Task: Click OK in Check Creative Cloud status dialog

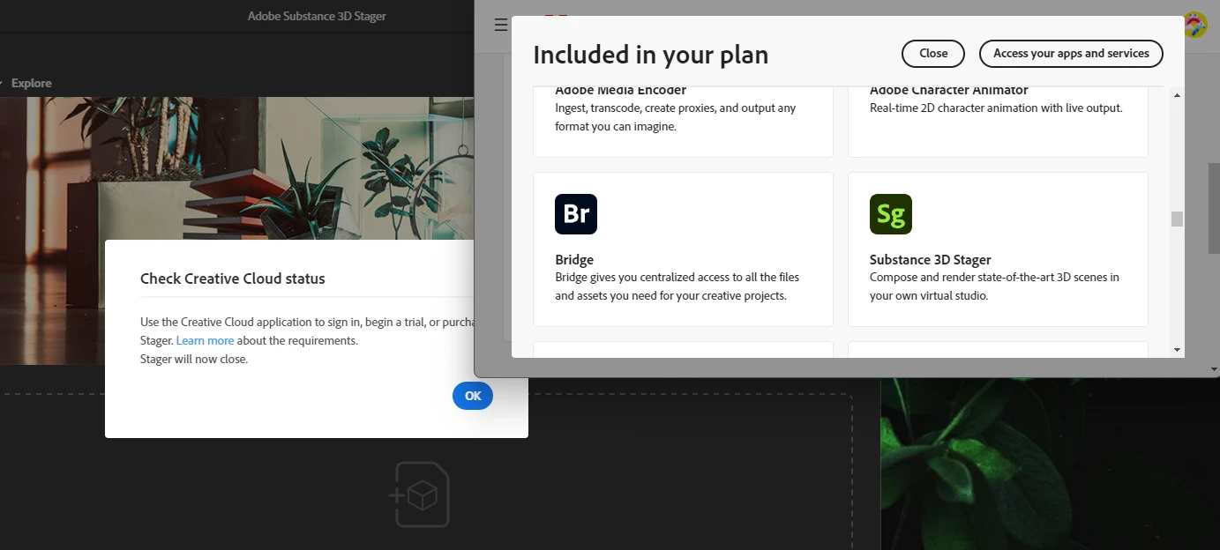Action: [x=473, y=396]
